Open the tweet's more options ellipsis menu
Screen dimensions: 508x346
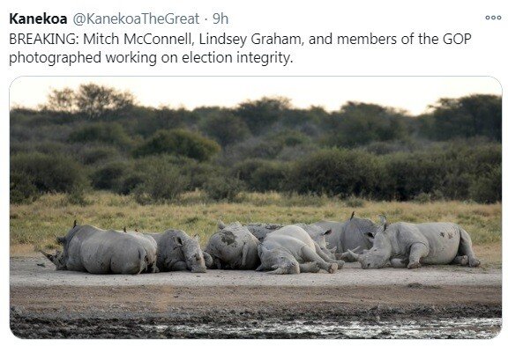coord(493,18)
